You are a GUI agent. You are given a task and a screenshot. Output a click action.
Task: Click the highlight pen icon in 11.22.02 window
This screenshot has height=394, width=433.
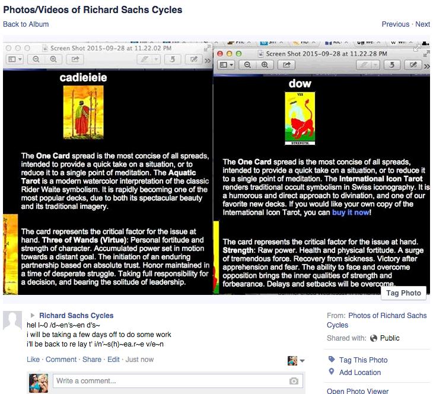[144, 59]
